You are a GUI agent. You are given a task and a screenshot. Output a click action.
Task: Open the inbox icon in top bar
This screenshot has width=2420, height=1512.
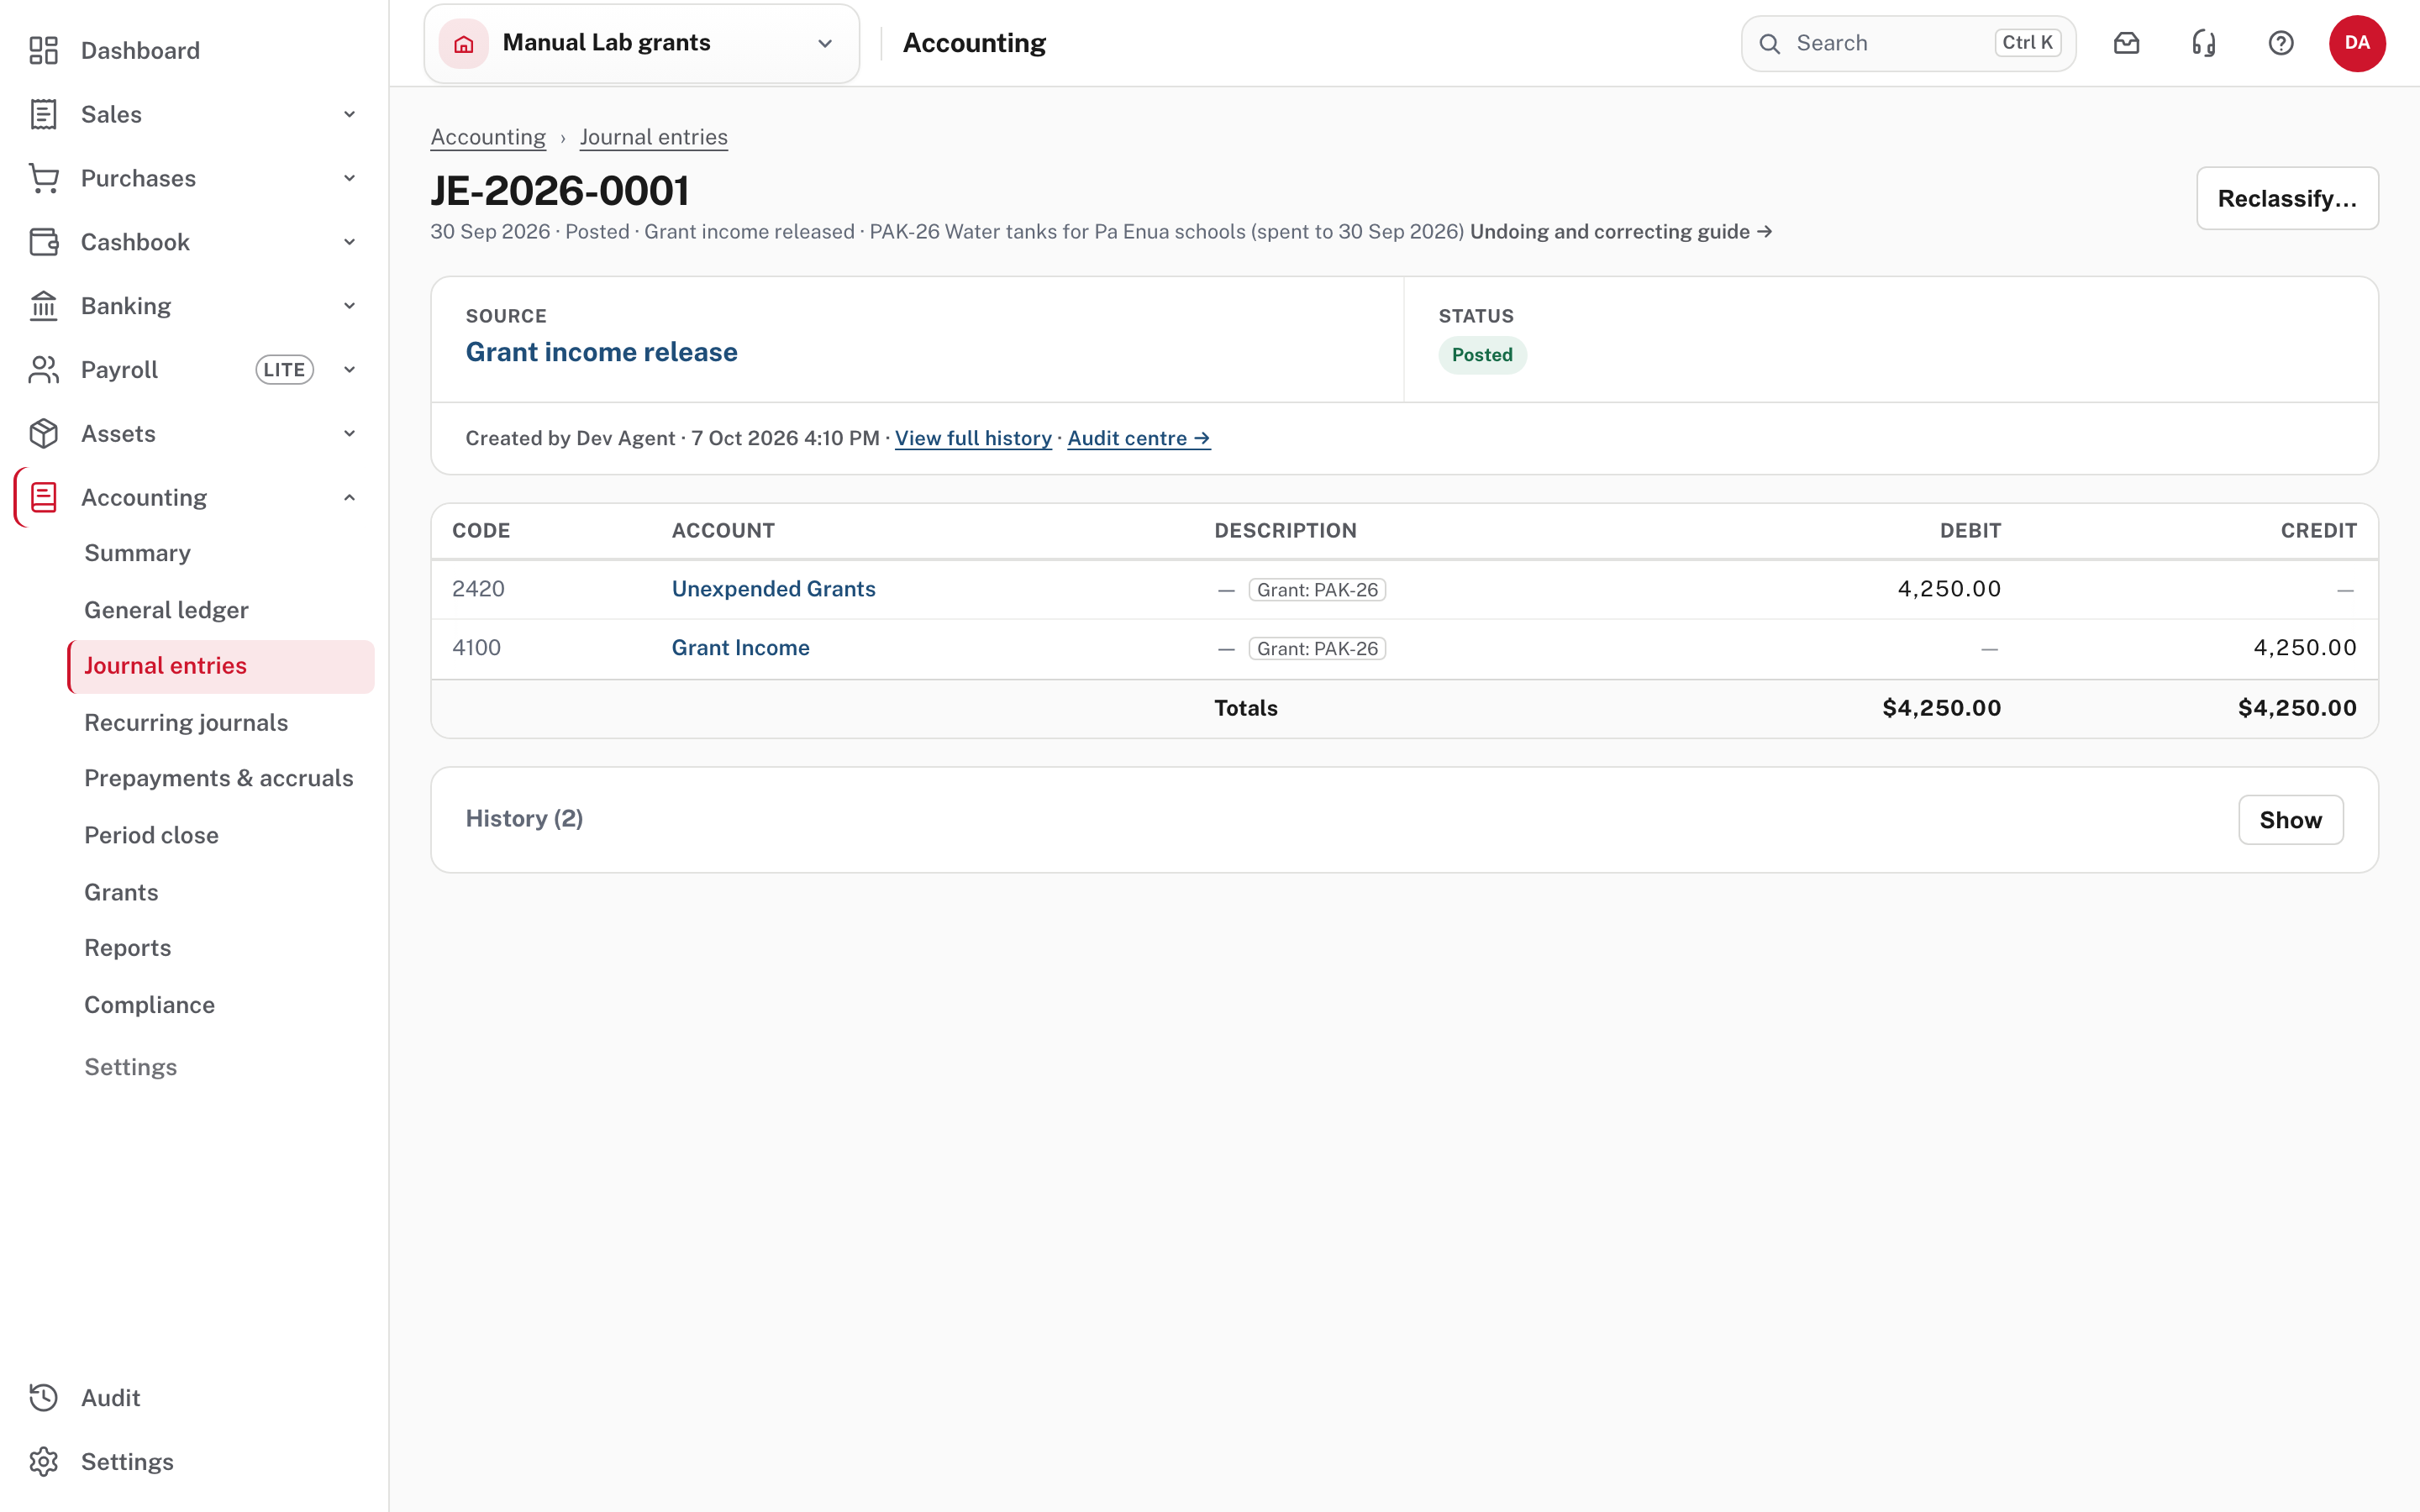click(x=2127, y=43)
